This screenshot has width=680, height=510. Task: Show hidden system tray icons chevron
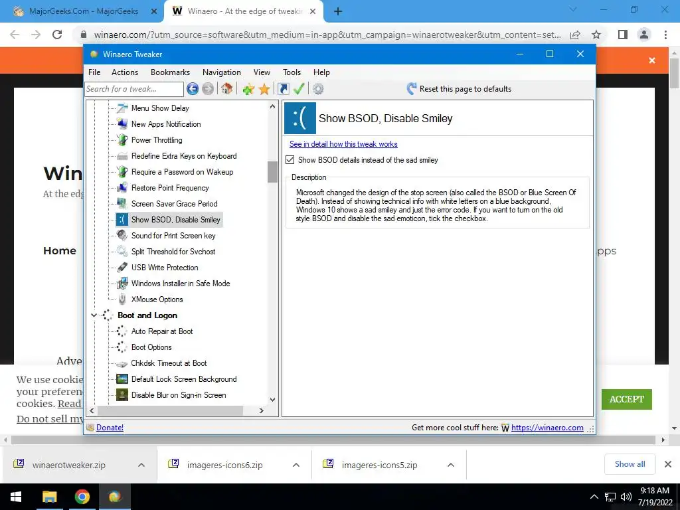click(x=594, y=497)
